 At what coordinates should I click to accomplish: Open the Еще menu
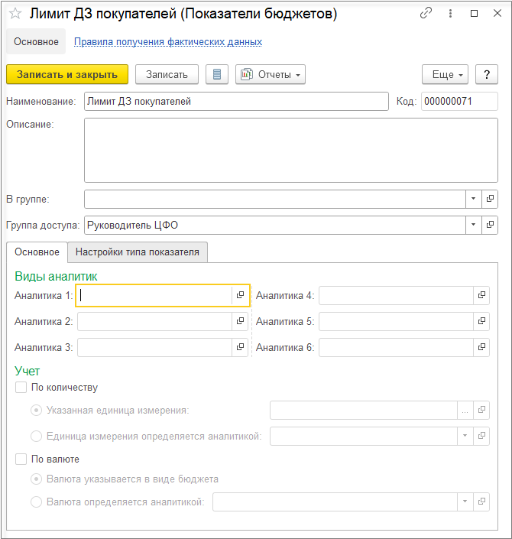(x=445, y=74)
